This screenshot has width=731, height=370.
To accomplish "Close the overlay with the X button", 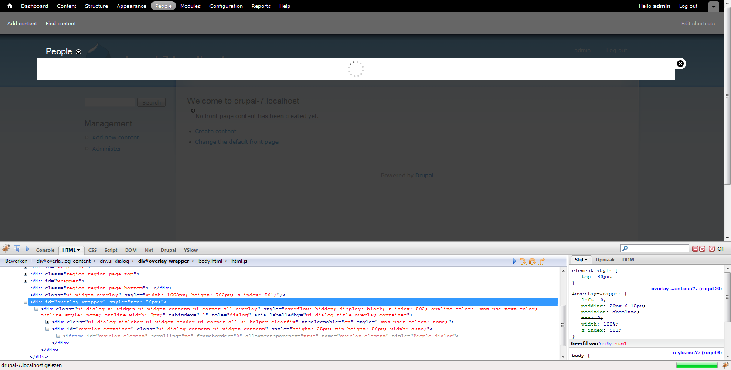I will pos(680,64).
